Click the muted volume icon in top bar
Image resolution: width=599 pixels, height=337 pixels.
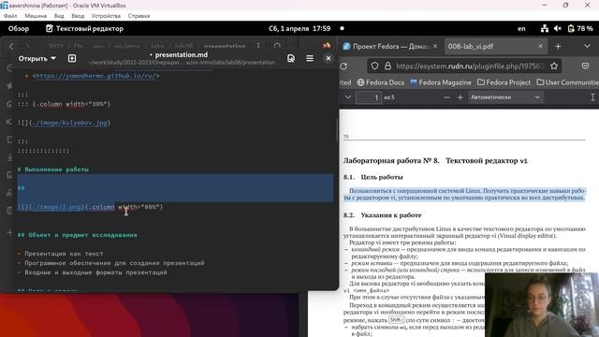click(x=558, y=29)
